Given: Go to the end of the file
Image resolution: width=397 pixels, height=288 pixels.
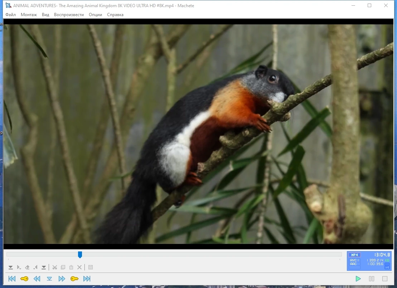Looking at the screenshot, I should [x=87, y=279].
